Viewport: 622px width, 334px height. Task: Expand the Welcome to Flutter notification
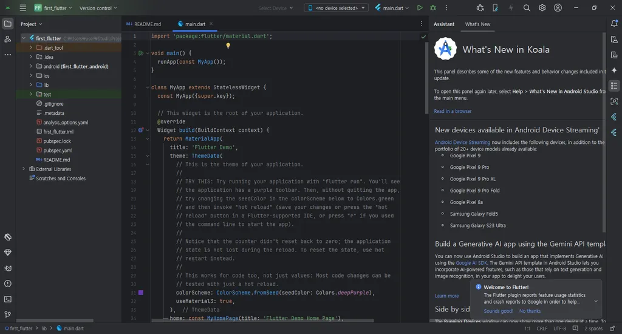pyautogui.click(x=596, y=301)
